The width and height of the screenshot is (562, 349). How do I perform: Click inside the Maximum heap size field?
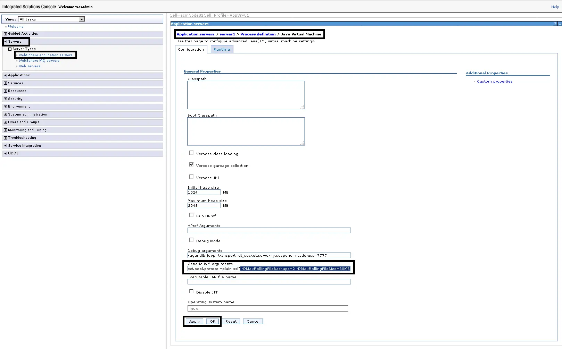[204, 205]
